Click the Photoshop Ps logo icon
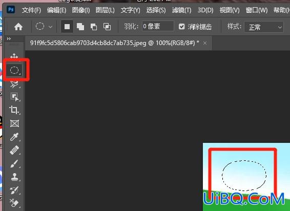Screen dimensions: 290x211 (x=11, y=9)
